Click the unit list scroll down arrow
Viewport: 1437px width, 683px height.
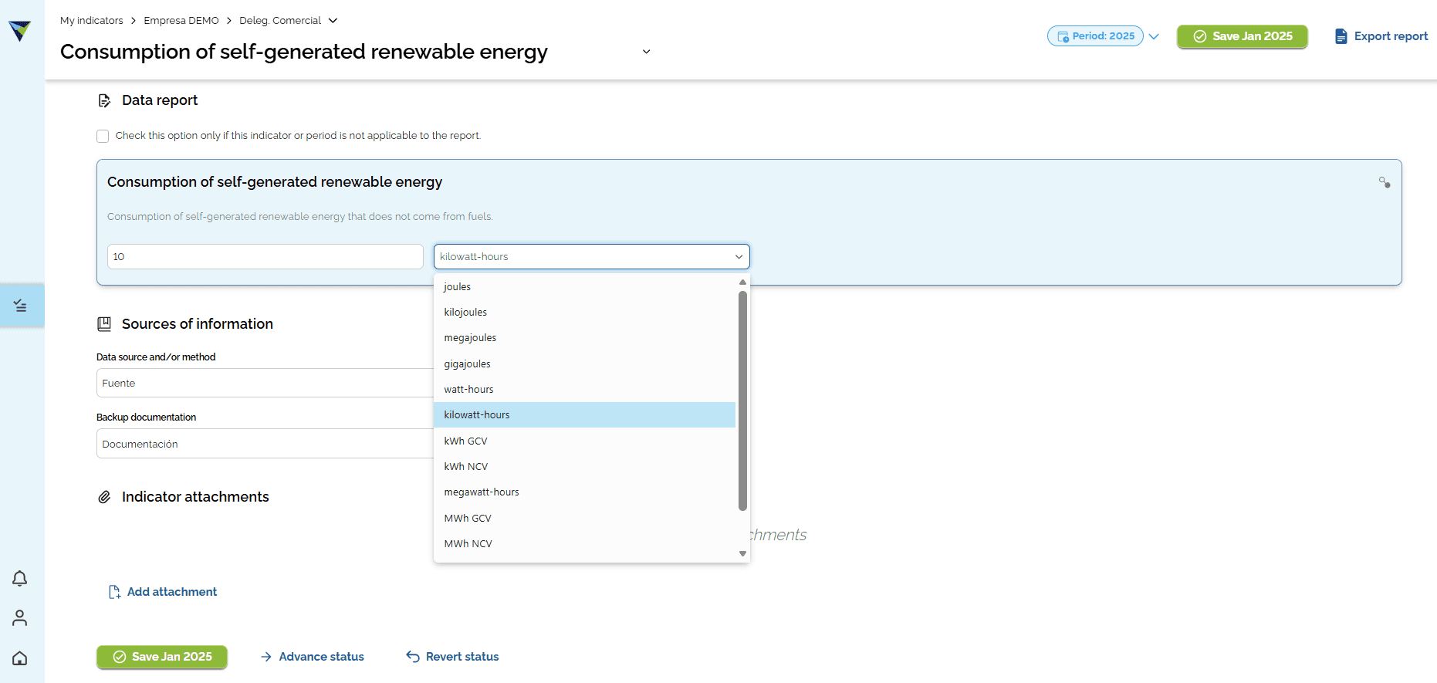tap(742, 553)
